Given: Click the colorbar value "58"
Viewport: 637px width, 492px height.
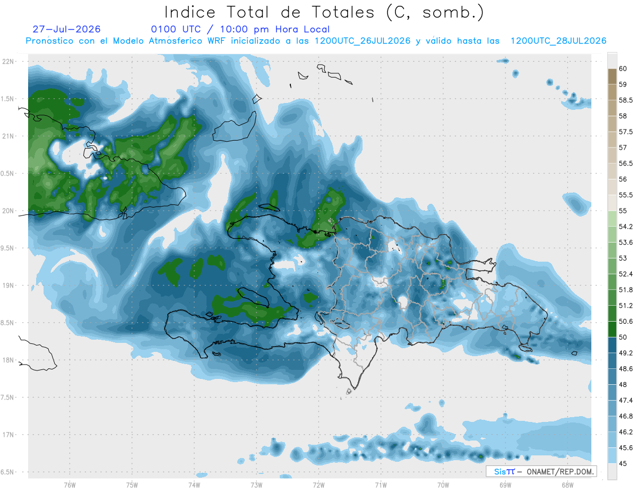Looking at the screenshot, I should point(623,116).
